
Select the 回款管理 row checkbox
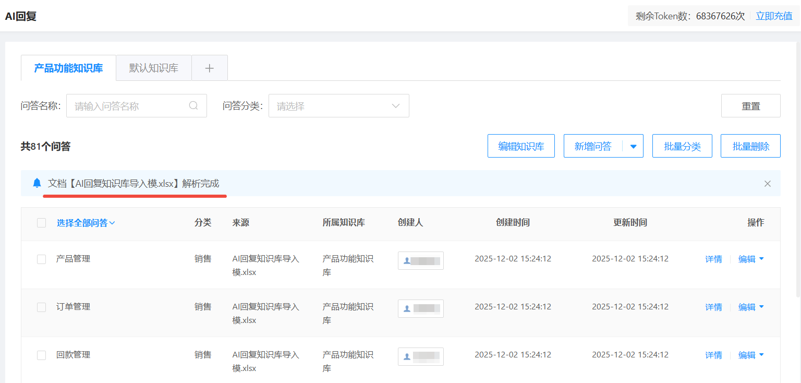tap(42, 355)
